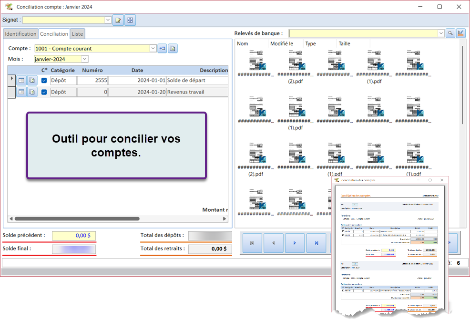This screenshot has height=320, width=470.
Task: Click the go-to-account arrow icon beside Compte
Action: (x=163, y=48)
